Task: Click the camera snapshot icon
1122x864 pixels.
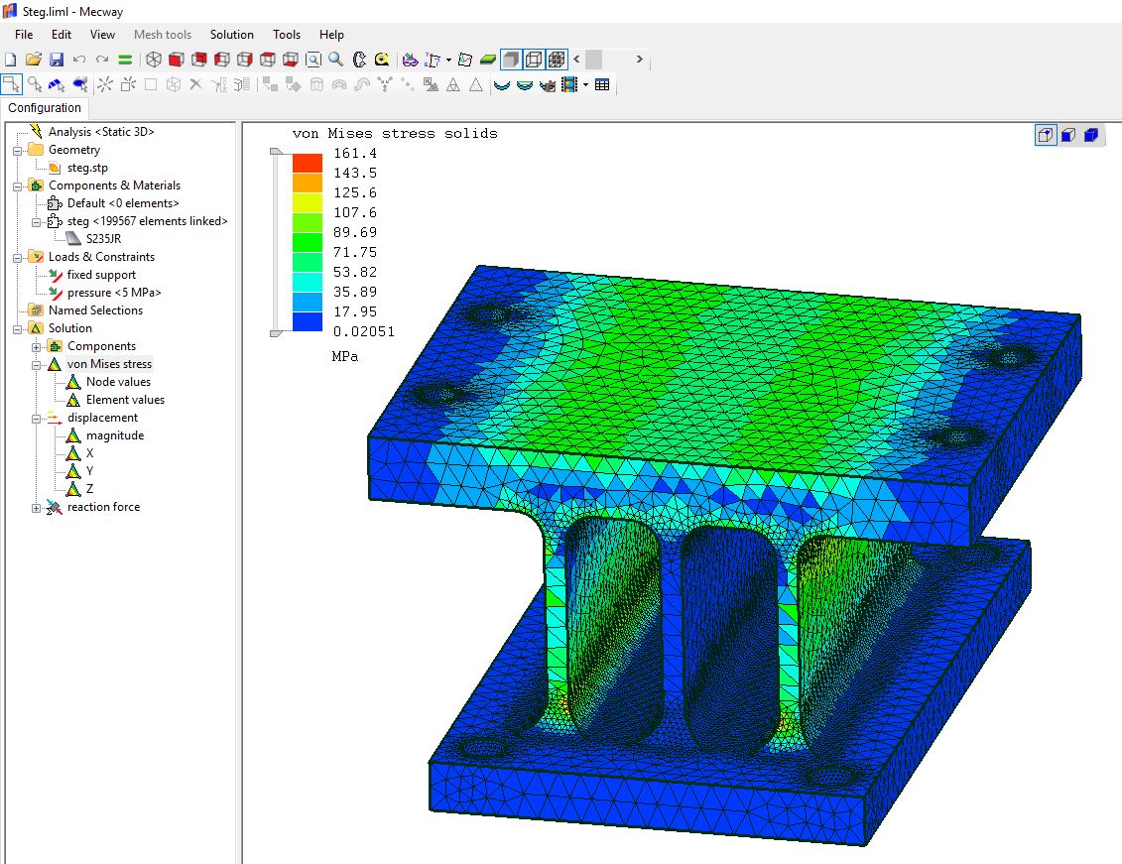Action: [x=548, y=85]
